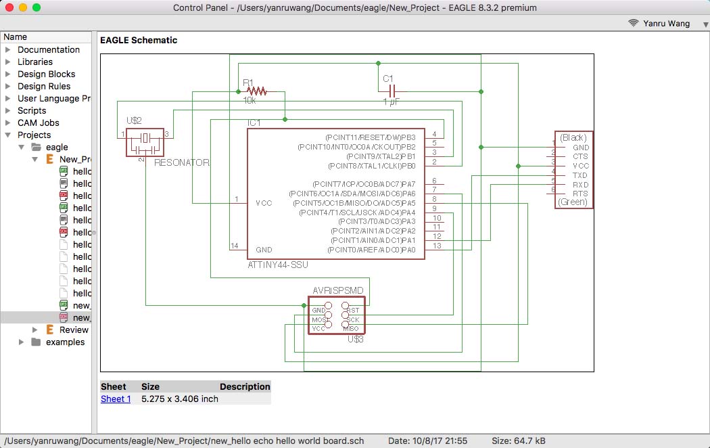Click the Size column header
Screen dimensions: 710x448
point(150,387)
